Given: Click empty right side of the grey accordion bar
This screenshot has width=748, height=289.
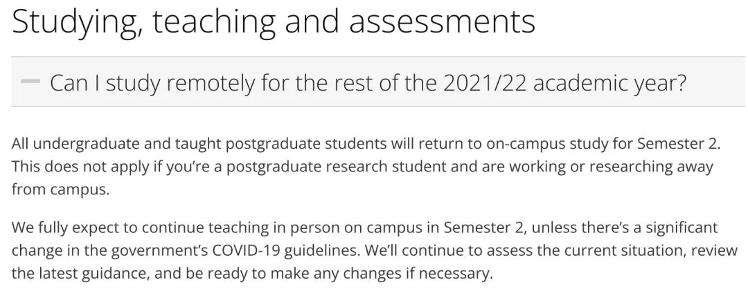Looking at the screenshot, I should tap(715, 82).
